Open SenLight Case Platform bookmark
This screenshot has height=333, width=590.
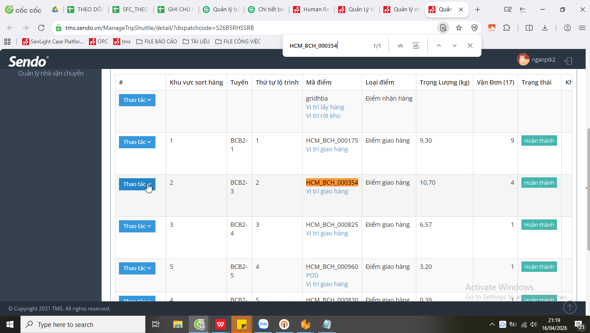coord(53,42)
